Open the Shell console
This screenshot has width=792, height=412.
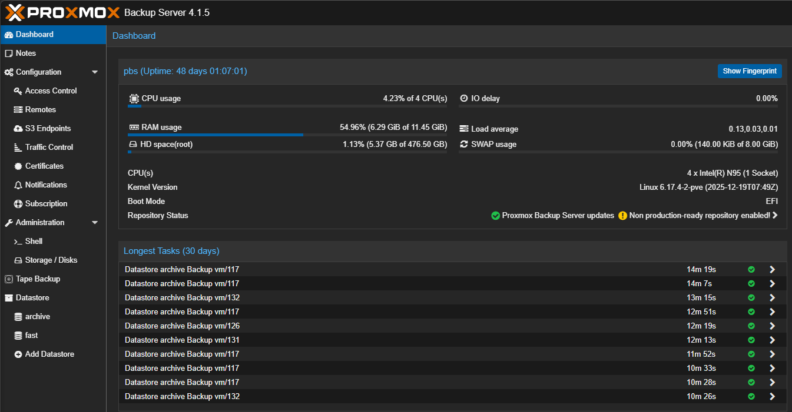click(34, 242)
